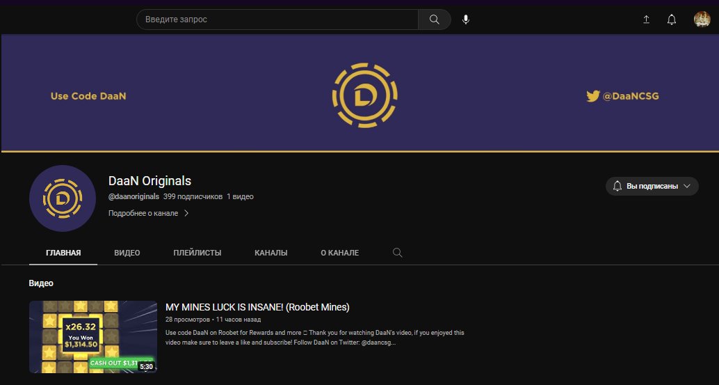The width and height of the screenshot is (719, 385).
Task: Click the '1 видео' count text
Action: 240,196
